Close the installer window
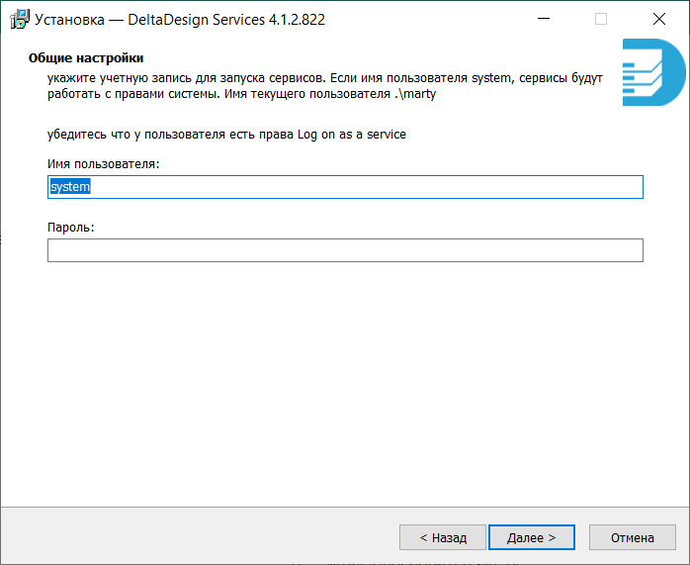The image size is (690, 565). [659, 19]
